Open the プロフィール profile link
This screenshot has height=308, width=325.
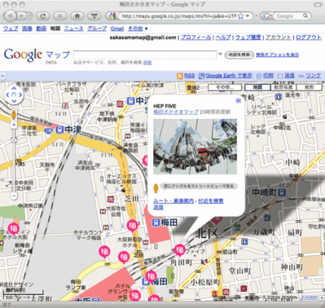[x=196, y=37]
